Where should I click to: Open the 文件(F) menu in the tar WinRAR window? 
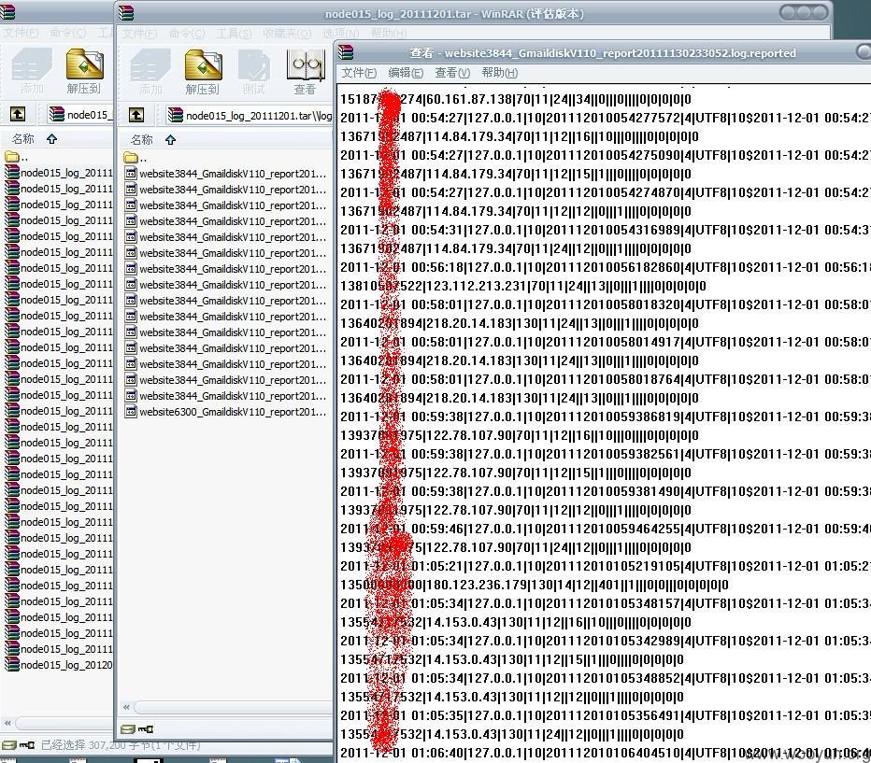(x=140, y=34)
